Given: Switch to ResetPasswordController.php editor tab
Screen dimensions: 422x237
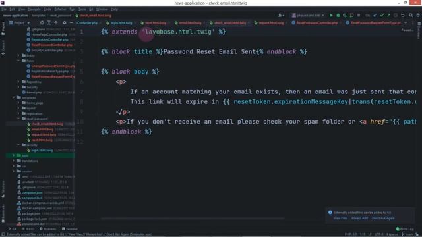Looking at the screenshot, I should click(x=315, y=23).
